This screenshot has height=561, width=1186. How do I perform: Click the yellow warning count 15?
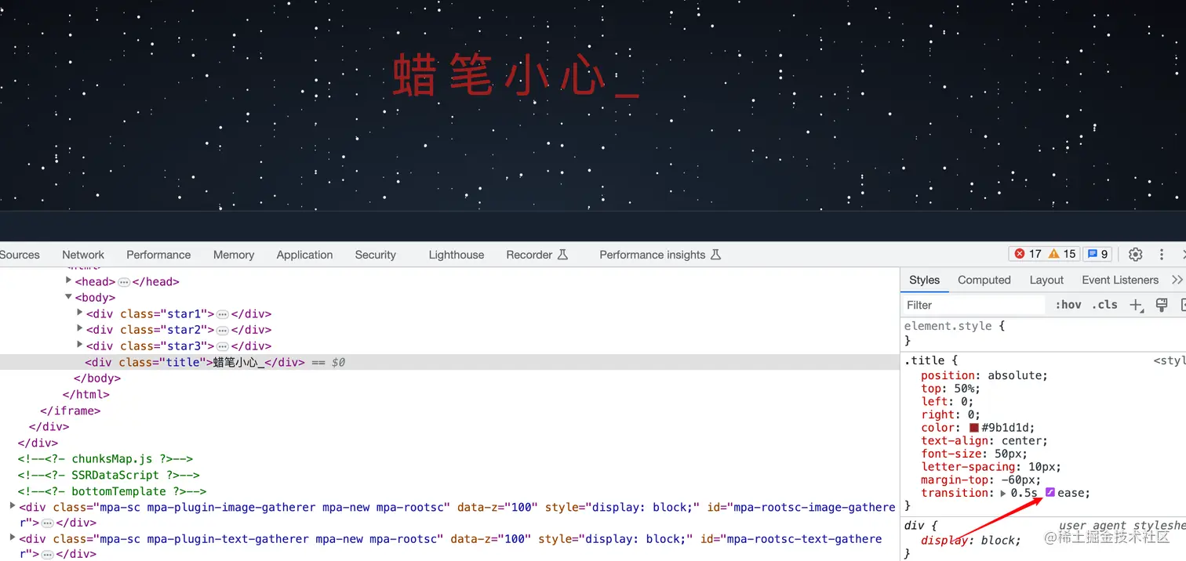(1062, 254)
